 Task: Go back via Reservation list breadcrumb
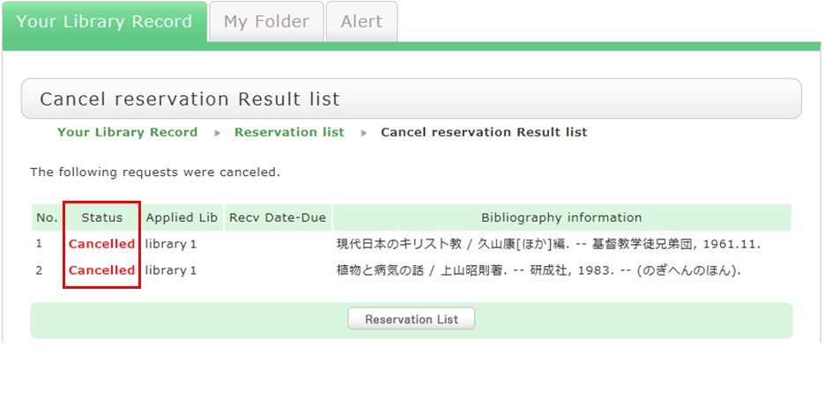[x=289, y=132]
